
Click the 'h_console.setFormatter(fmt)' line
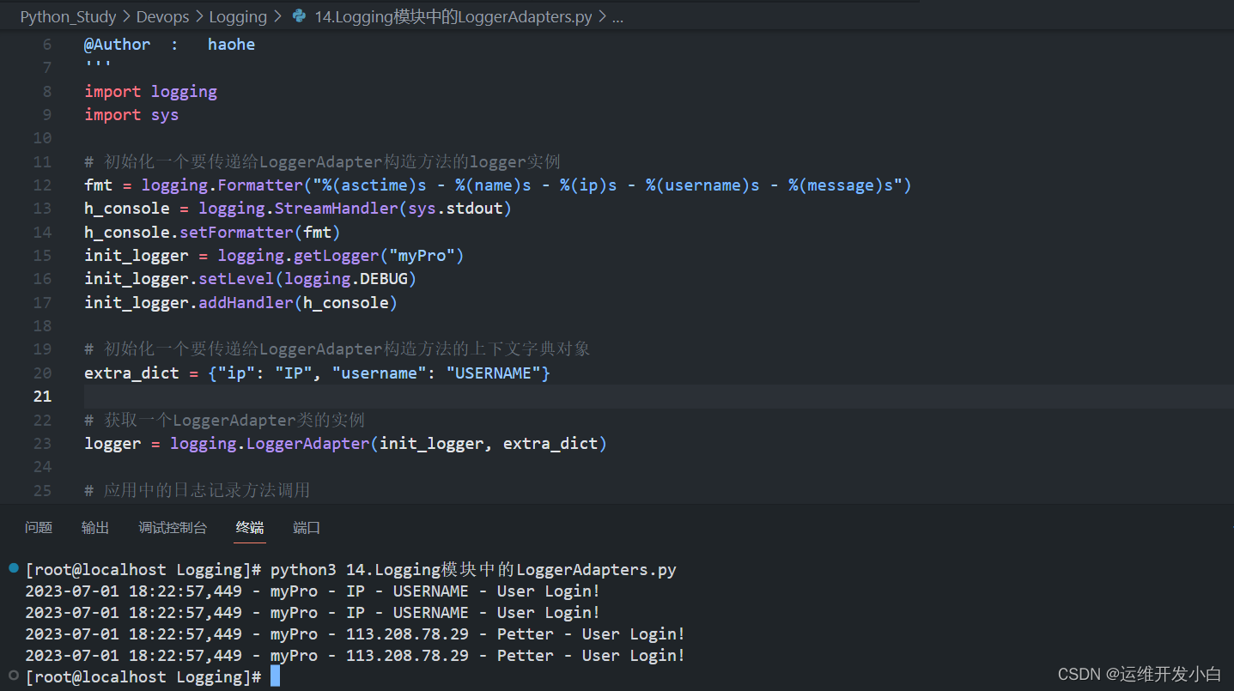click(213, 233)
